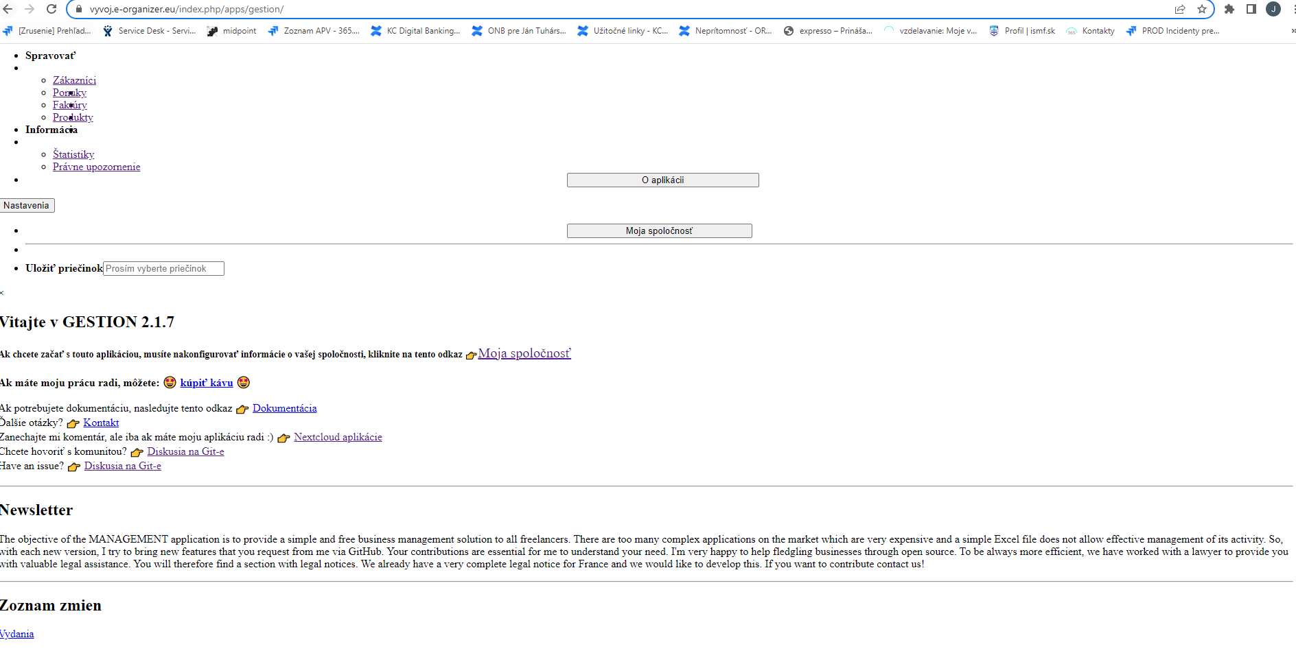Screen dimensions: 1296x651
Task: Click the Nastavenia button
Action: (x=27, y=205)
